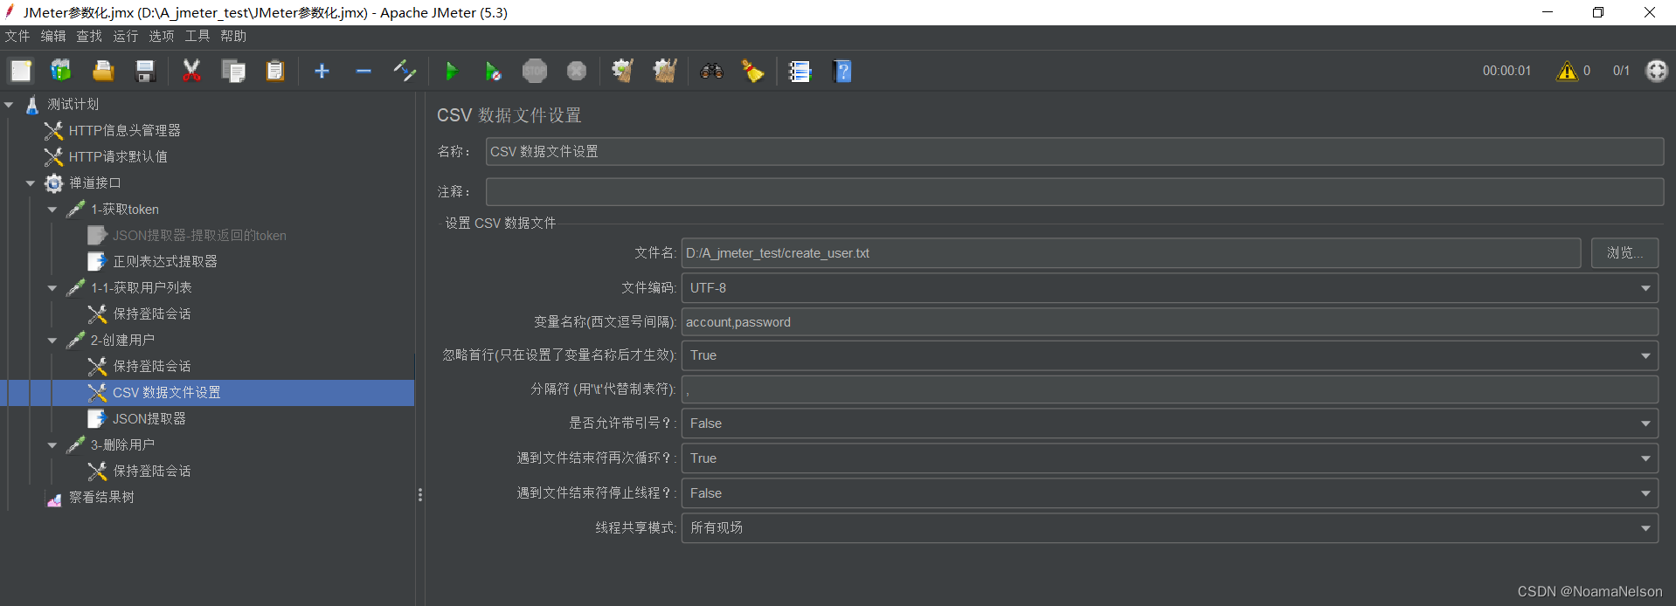Viewport: 1676px width, 606px height.
Task: Click the 0/1 thread count indicator
Action: pyautogui.click(x=1621, y=71)
